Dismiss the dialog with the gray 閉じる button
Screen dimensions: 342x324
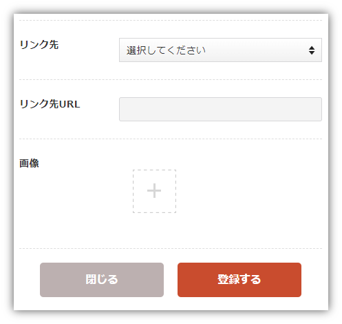click(x=102, y=280)
